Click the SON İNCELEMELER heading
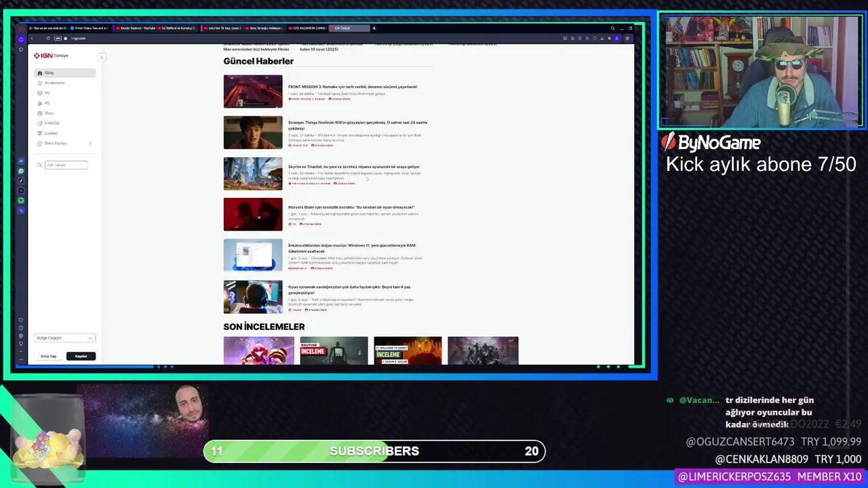Image resolution: width=868 pixels, height=488 pixels. pos(264,327)
